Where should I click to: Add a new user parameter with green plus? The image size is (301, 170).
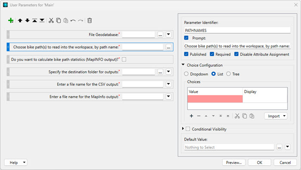click(x=11, y=20)
